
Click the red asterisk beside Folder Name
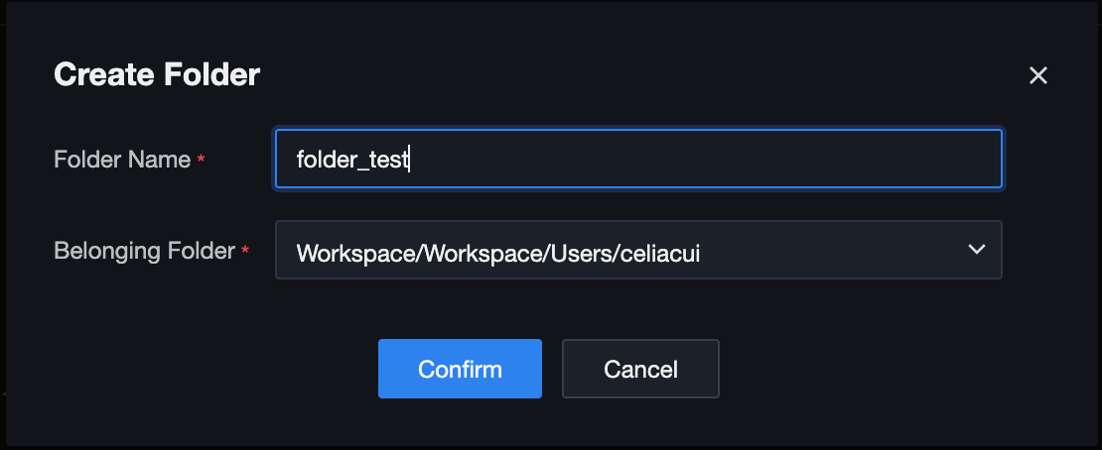pos(202,160)
